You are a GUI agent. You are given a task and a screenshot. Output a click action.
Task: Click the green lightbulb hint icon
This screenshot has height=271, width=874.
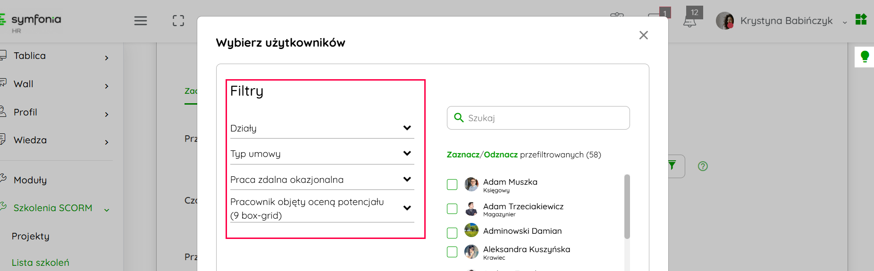[x=865, y=57]
